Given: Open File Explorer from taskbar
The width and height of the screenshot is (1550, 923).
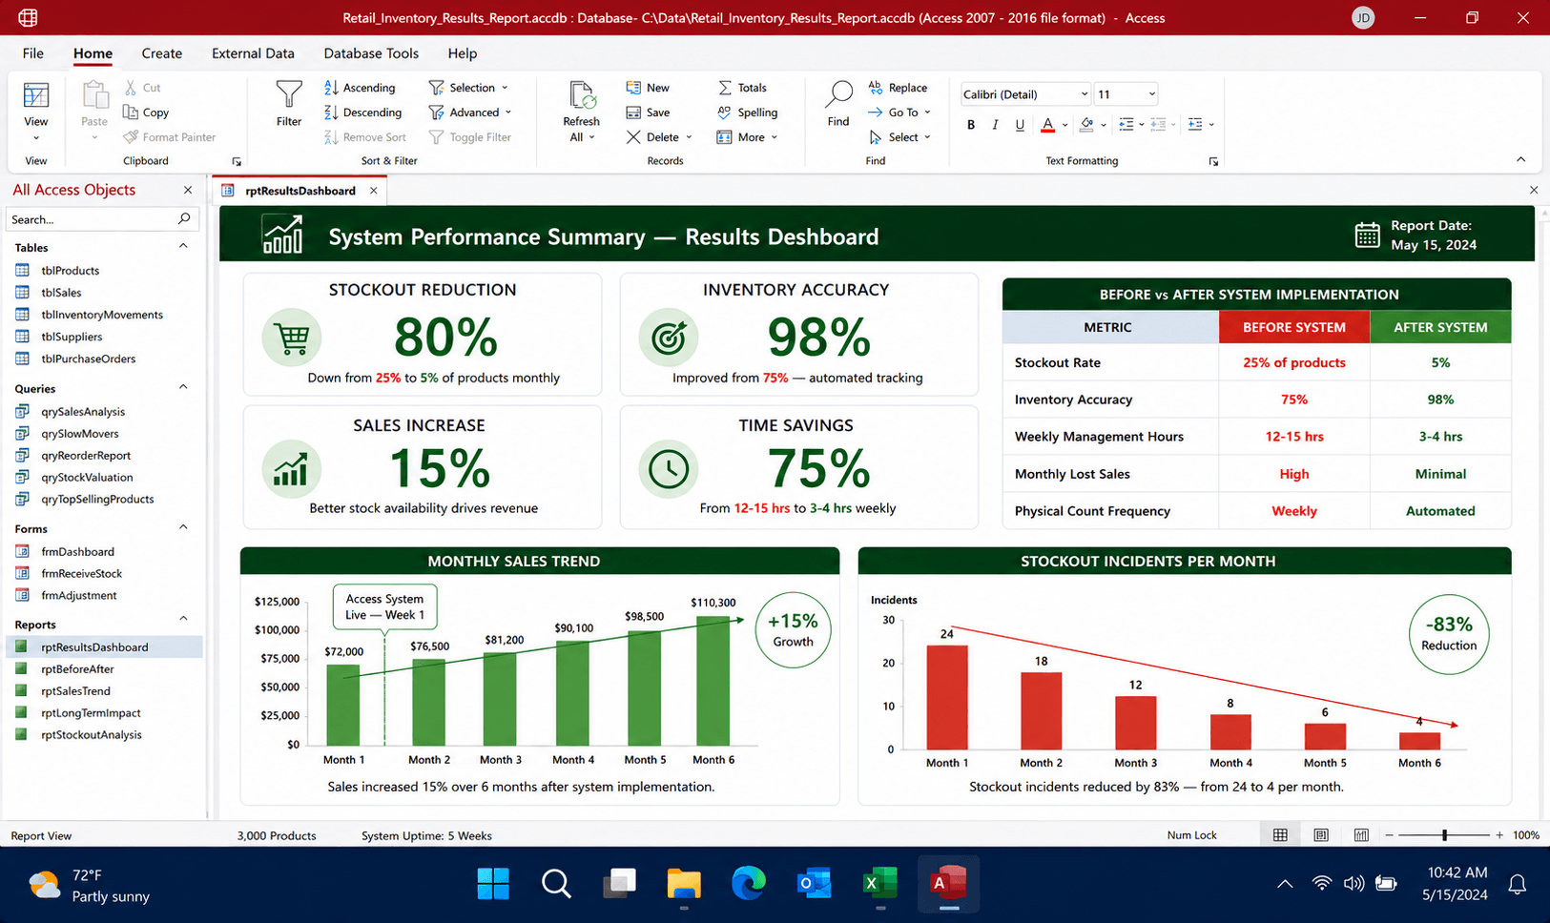Looking at the screenshot, I should (684, 884).
